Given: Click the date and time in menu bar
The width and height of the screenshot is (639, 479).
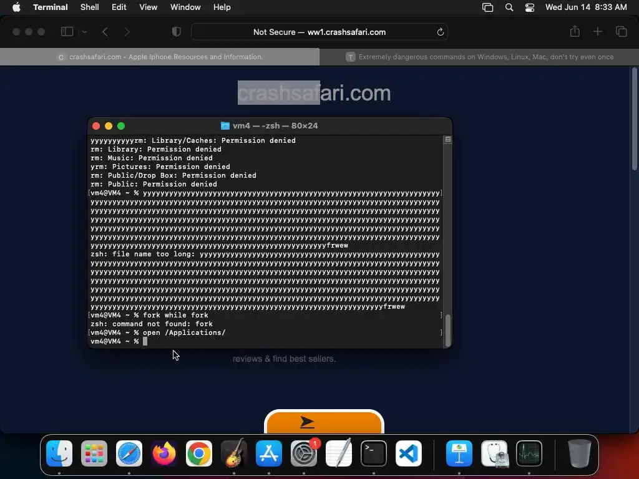Looking at the screenshot, I should click(x=586, y=7).
